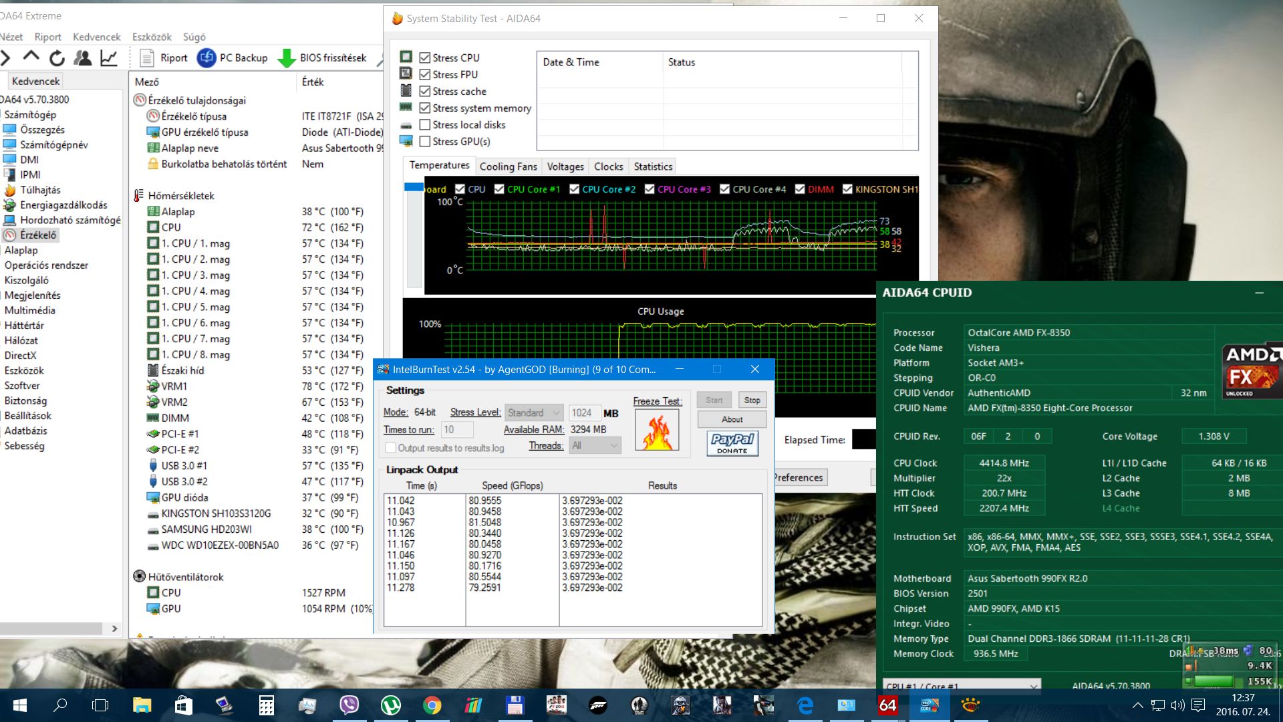Toggle Stress FPU checkbox
Image resolution: width=1283 pixels, height=722 pixels.
424,74
